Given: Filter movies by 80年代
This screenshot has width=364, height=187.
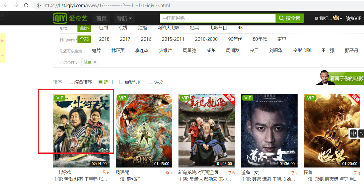Looking at the screenshot, I should click(x=260, y=39).
